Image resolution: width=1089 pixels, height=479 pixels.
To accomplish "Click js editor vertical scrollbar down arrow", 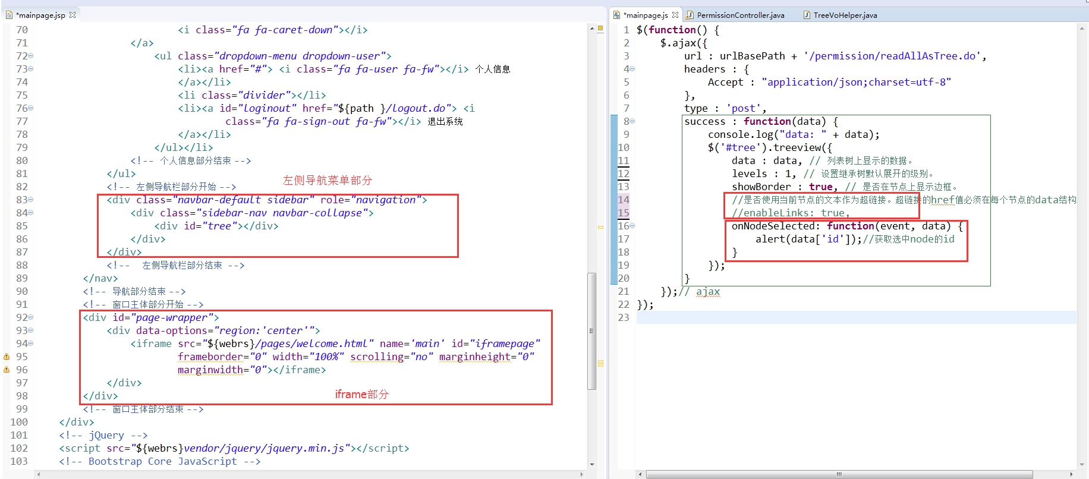I will 1081,464.
